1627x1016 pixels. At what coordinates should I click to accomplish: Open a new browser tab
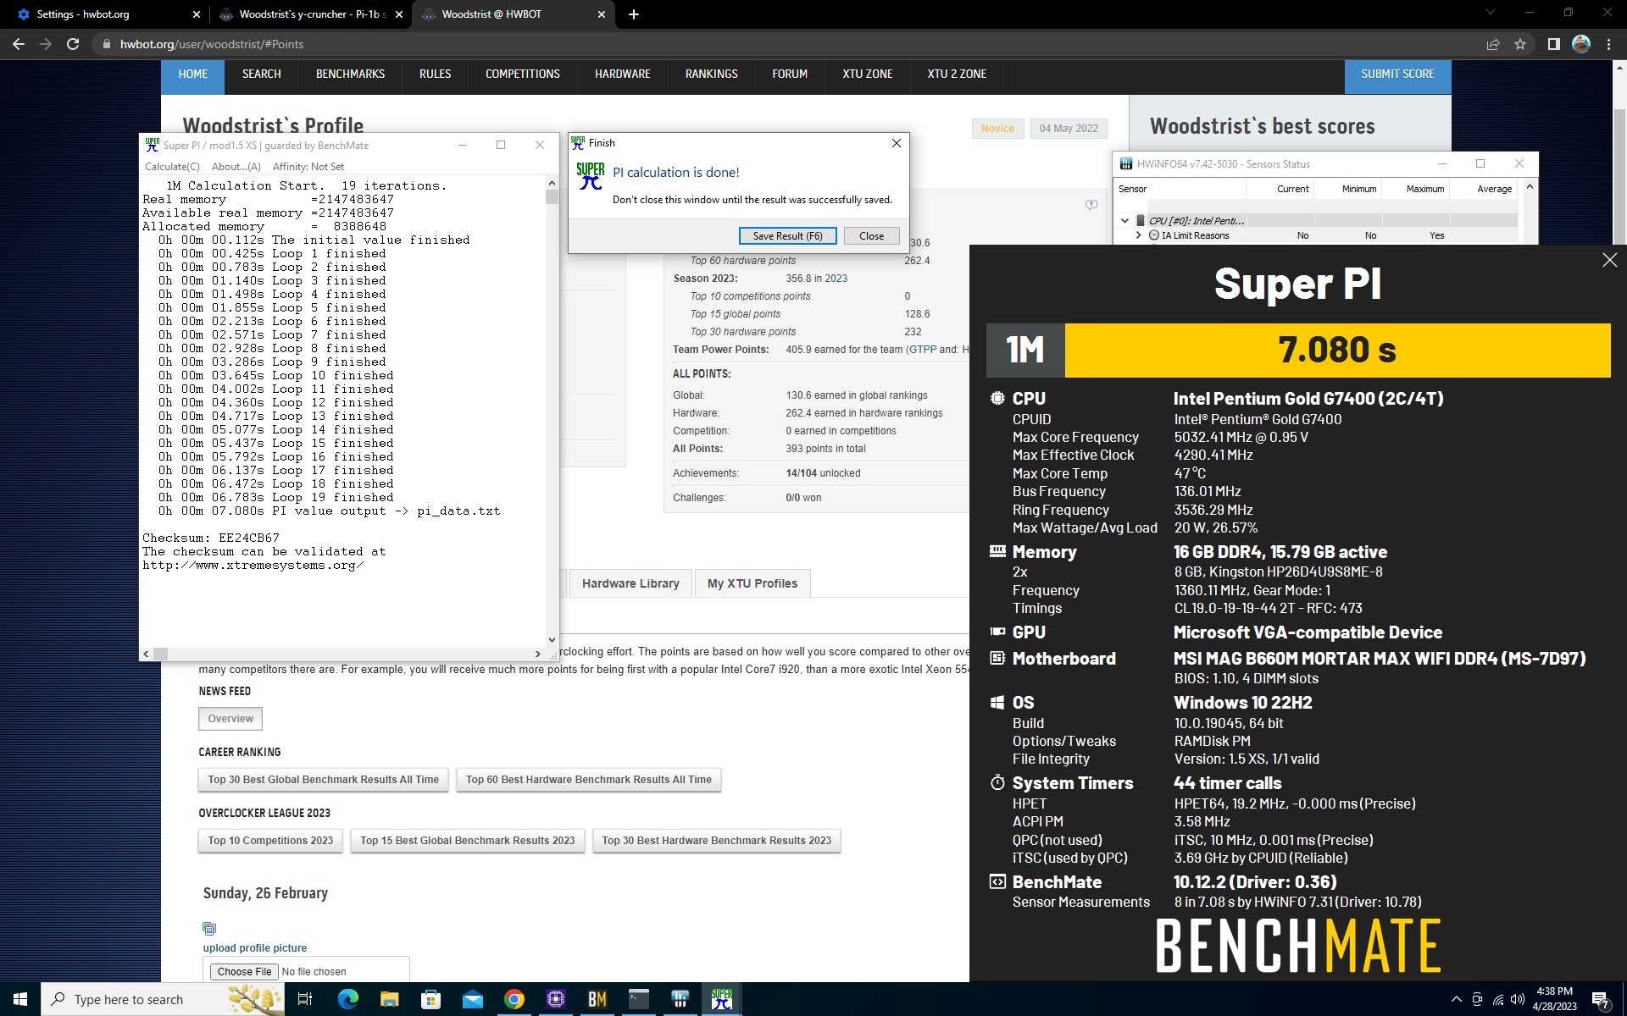pyautogui.click(x=633, y=14)
